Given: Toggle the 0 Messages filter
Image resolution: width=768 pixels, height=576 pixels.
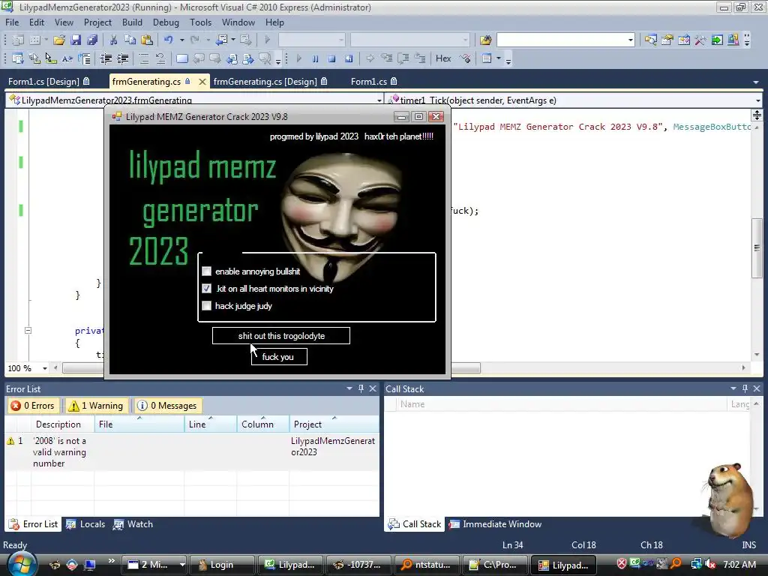Looking at the screenshot, I should click(x=167, y=406).
